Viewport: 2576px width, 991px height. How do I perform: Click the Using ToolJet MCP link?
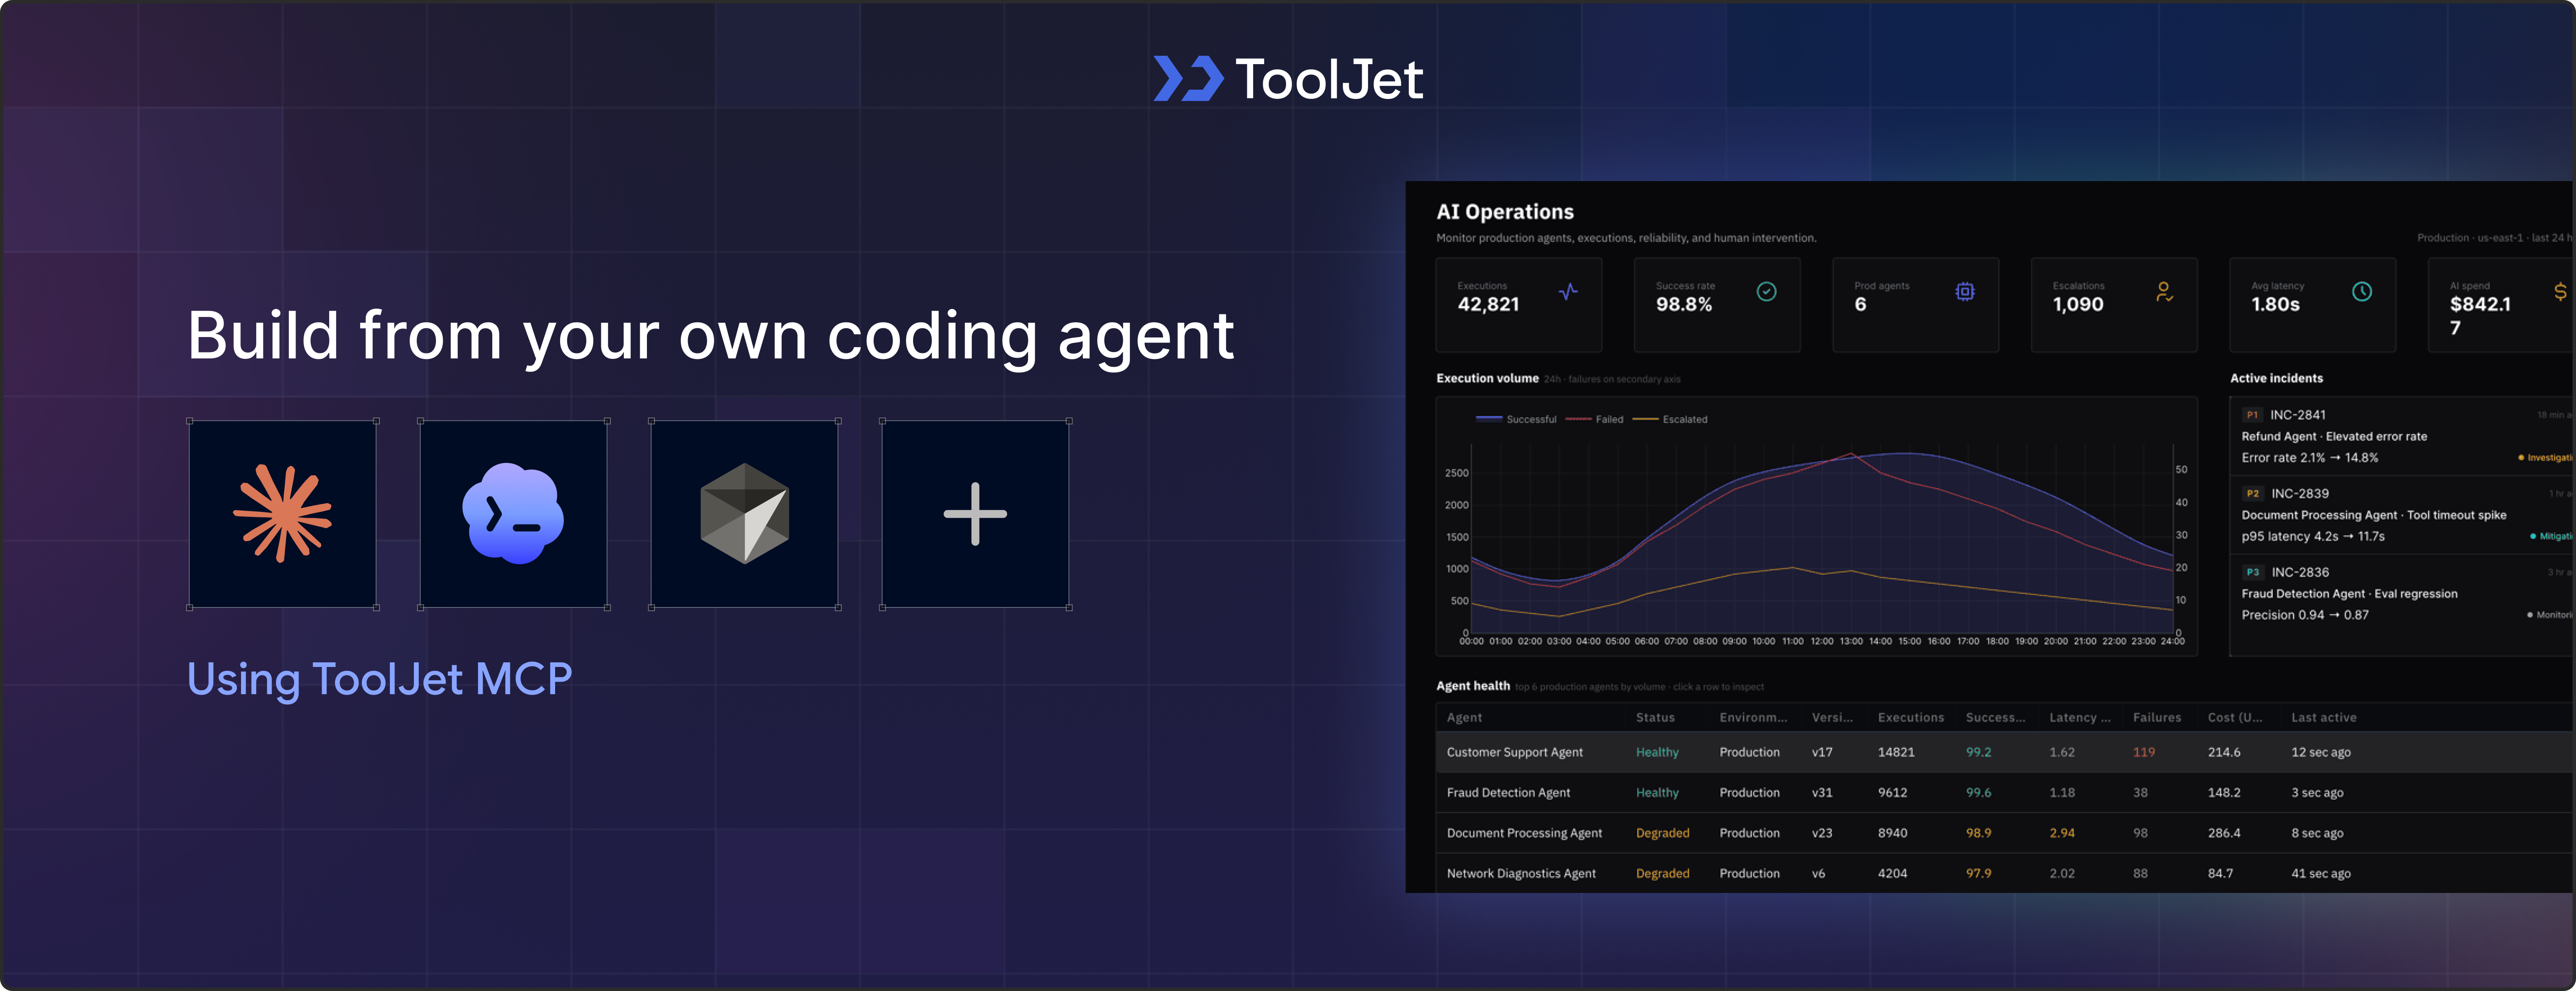pos(380,679)
